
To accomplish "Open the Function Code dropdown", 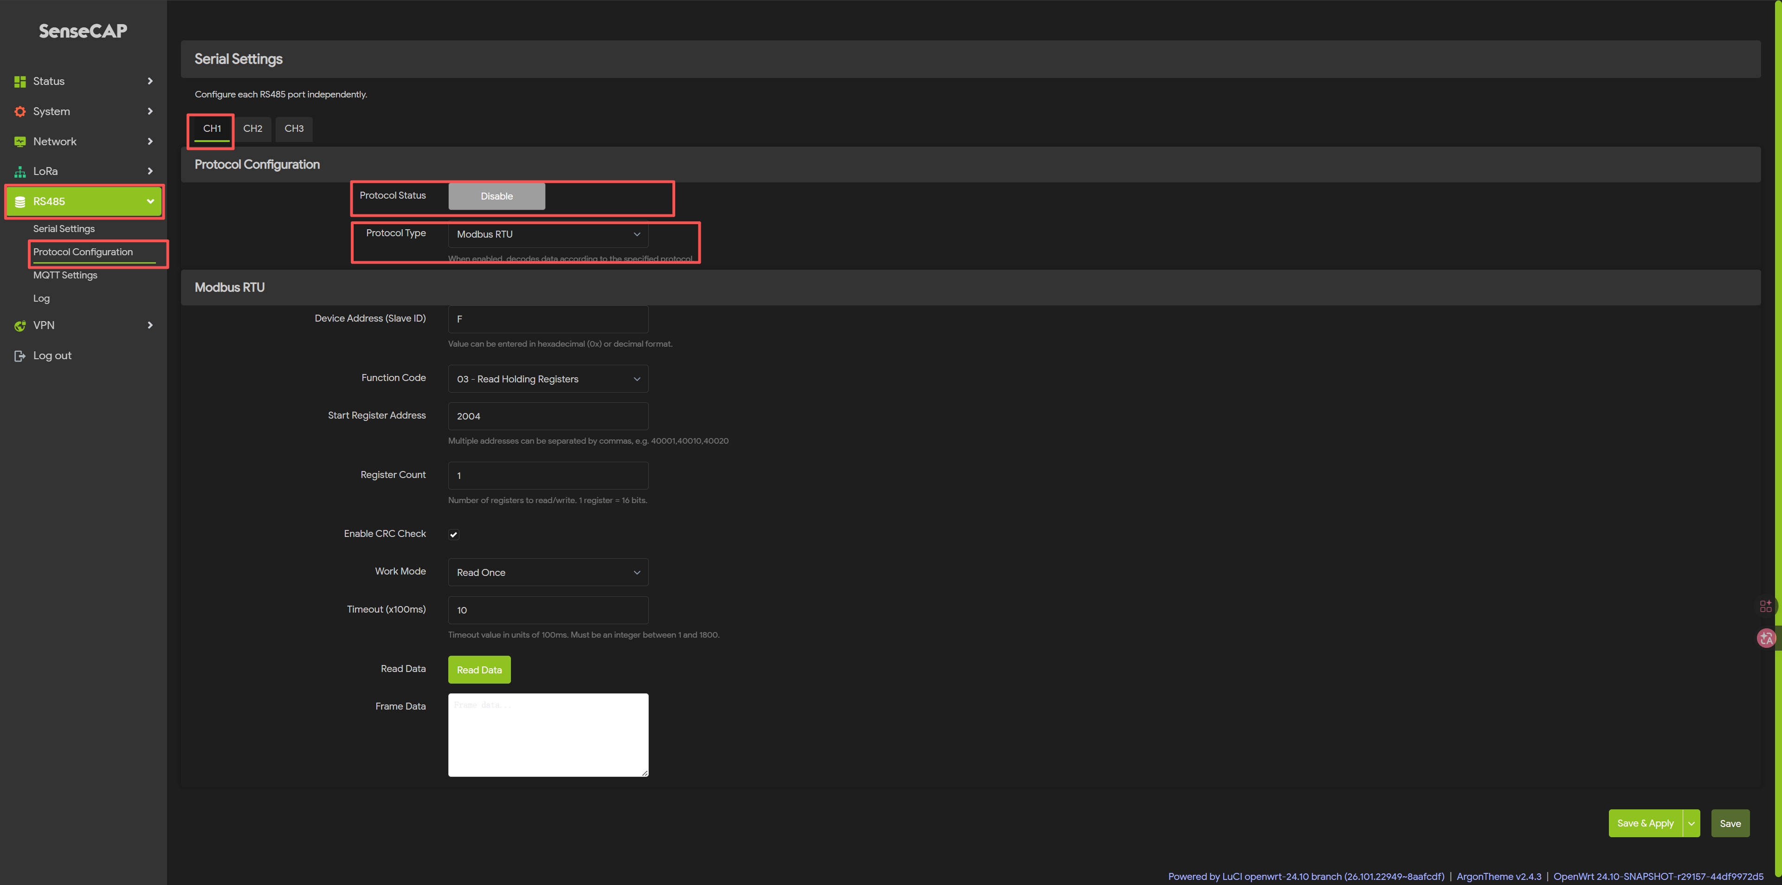I will click(548, 379).
